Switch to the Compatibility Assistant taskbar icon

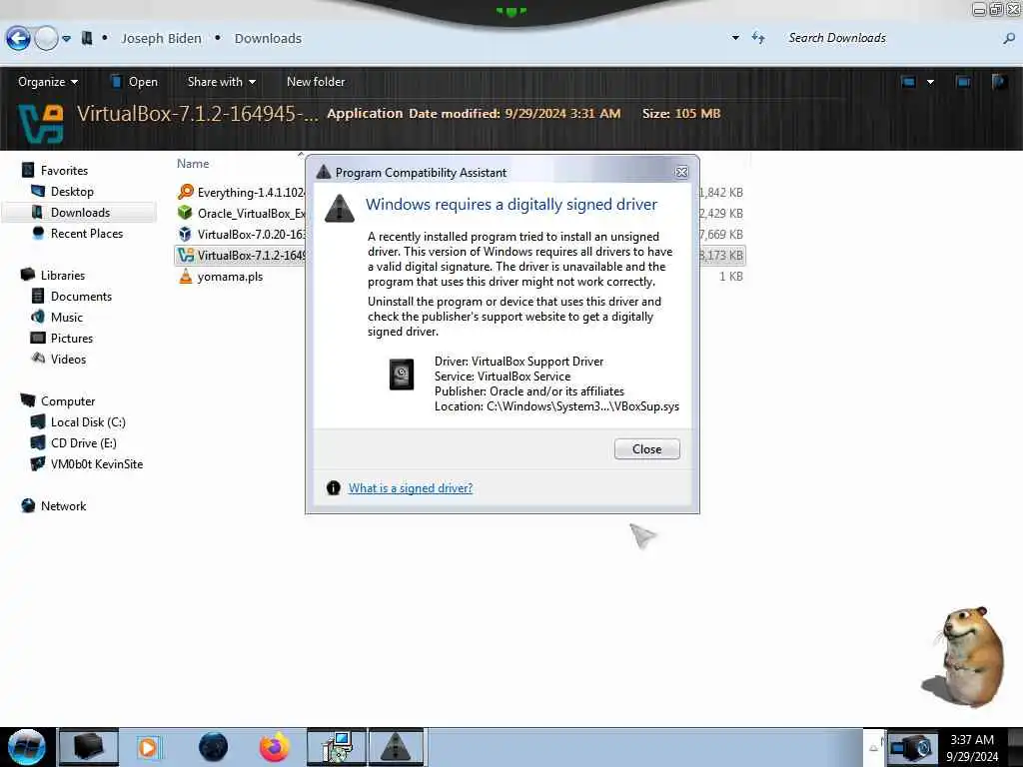tap(396, 747)
